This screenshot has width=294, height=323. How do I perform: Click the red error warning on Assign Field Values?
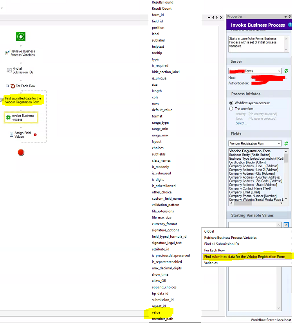35,135
